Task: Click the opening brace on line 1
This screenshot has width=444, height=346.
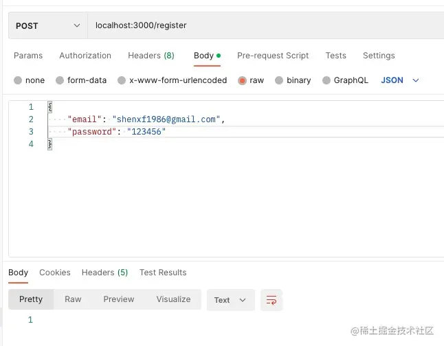Action: (x=50, y=107)
